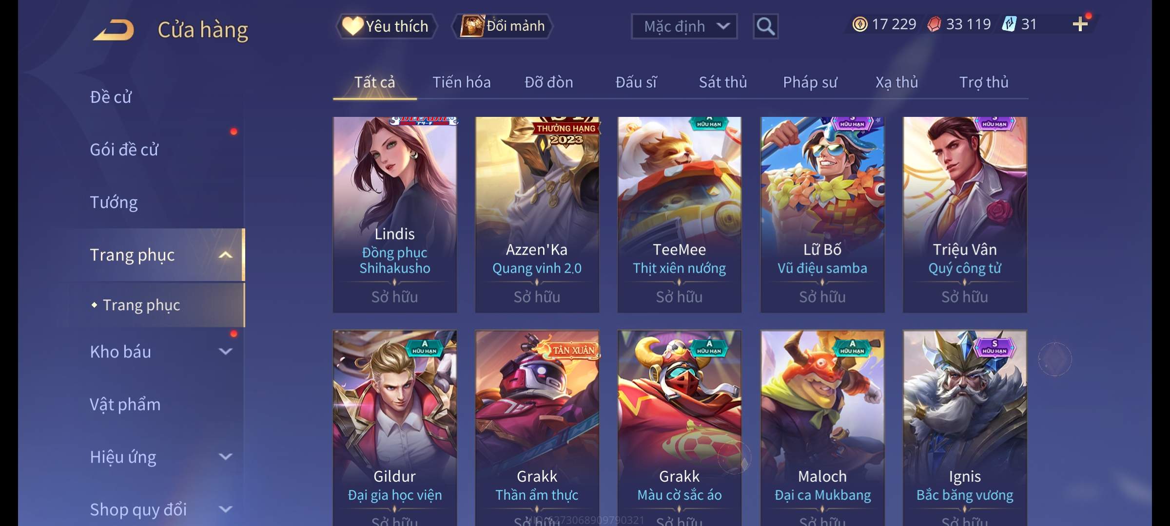Expand the Shop quy đổi section
This screenshot has height=526, width=1170.
point(225,509)
